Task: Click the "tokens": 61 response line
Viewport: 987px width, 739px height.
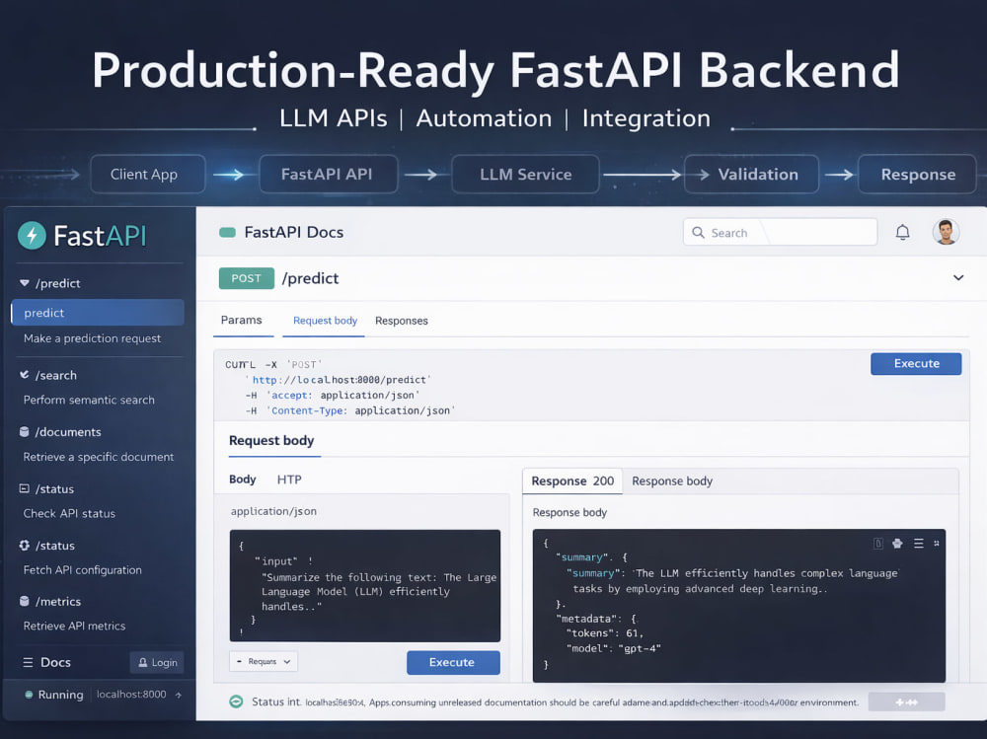Action: point(604,633)
